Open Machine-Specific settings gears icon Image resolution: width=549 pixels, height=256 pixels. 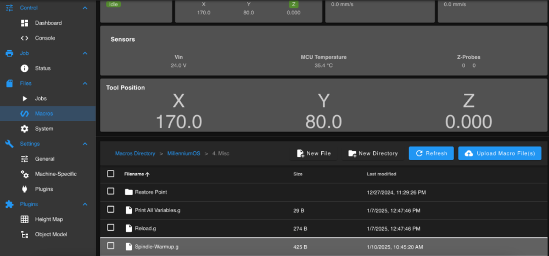point(25,174)
